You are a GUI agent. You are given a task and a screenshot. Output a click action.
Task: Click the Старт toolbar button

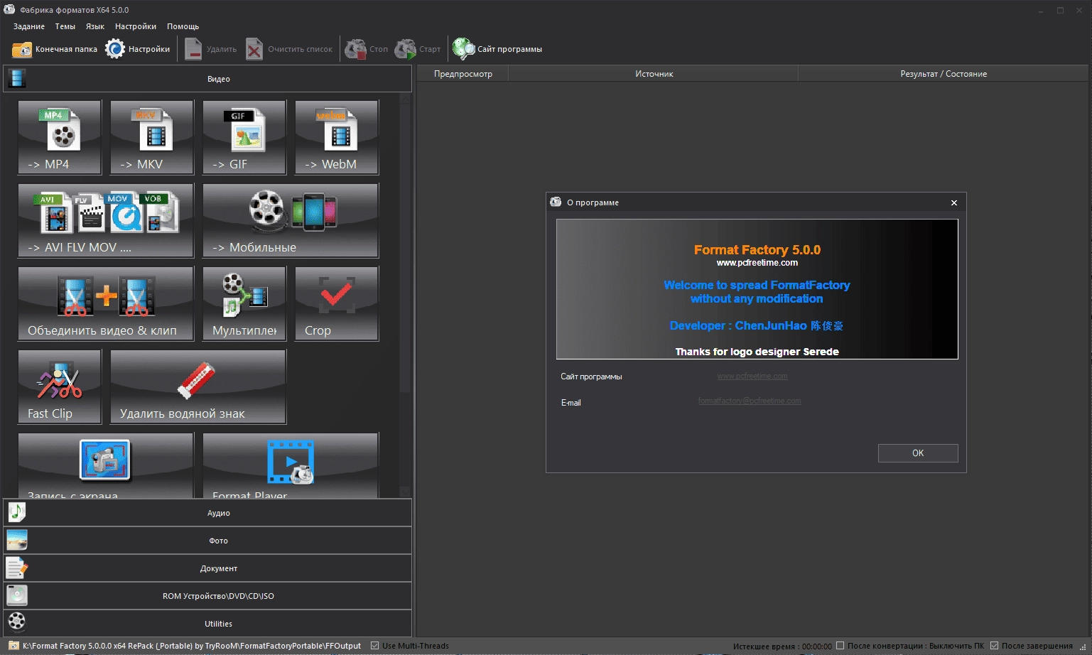pos(418,49)
